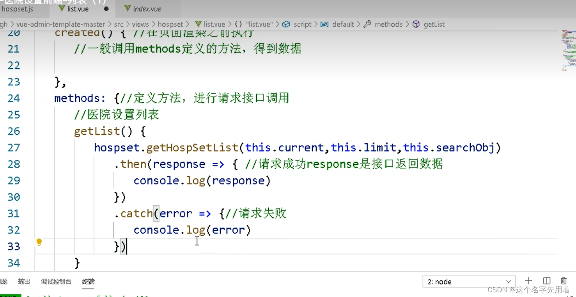Kill terminal with trash icon
Screen dimensions: 576x297
(x=564, y=281)
